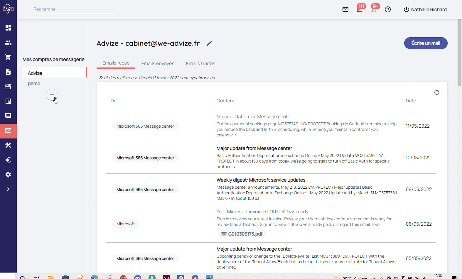Image resolution: width=462 pixels, height=279 pixels.
Task: Open the G010303173.pdf attachment
Action: [x=242, y=234]
